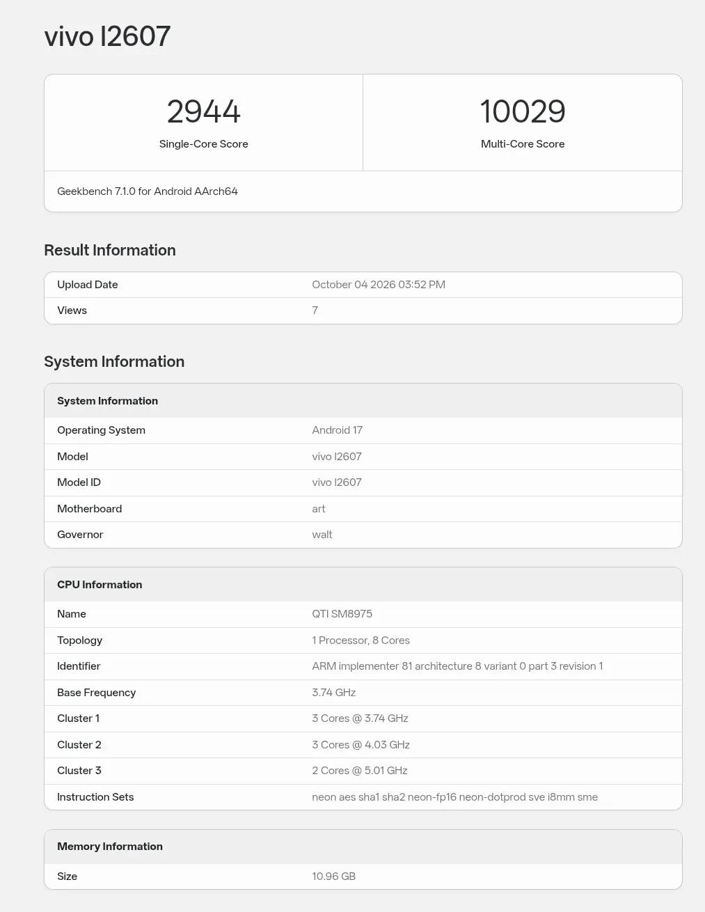Click the System Information table header
This screenshot has height=912, width=705.
point(107,401)
